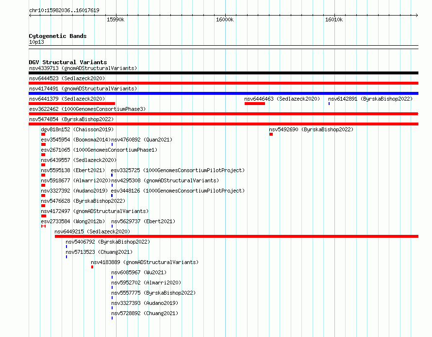Select esv2671065 (1000GenomesConsortiumPhase1) label
This screenshot has width=432, height=337.
tap(99, 150)
